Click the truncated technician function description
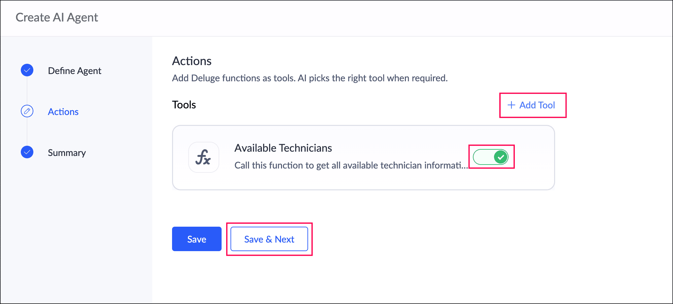The image size is (673, 304). coord(351,165)
